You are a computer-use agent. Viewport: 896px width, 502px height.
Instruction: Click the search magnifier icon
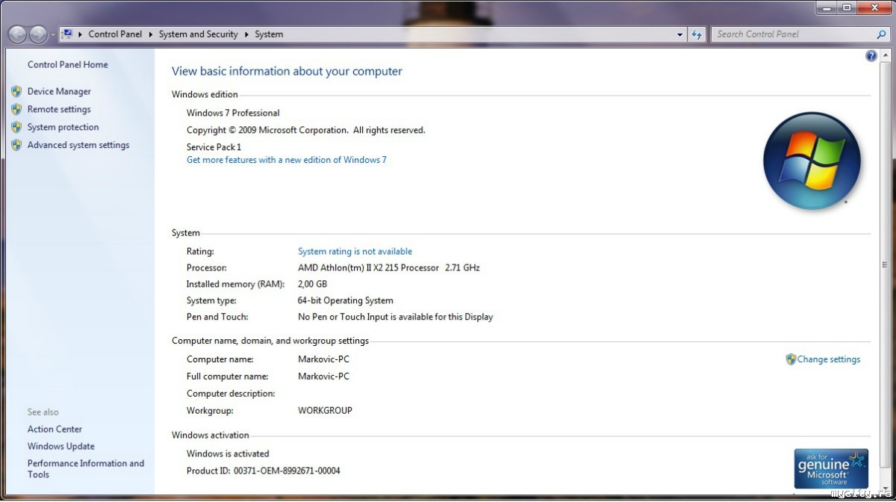(882, 34)
